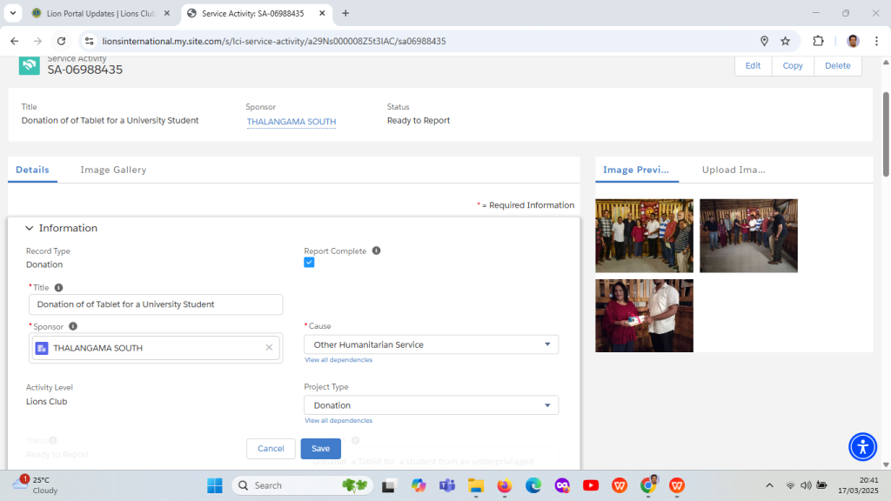Open the tab search dropdown arrow

coord(12,13)
